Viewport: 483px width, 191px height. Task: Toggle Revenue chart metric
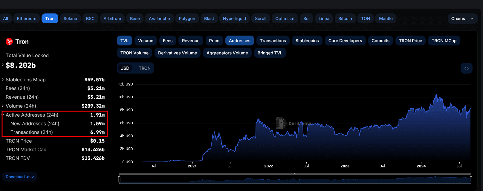click(x=191, y=41)
